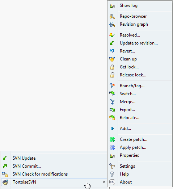The height and width of the screenshot is (189, 173).
Task: Click the Relocate icon
Action: coord(112,118)
